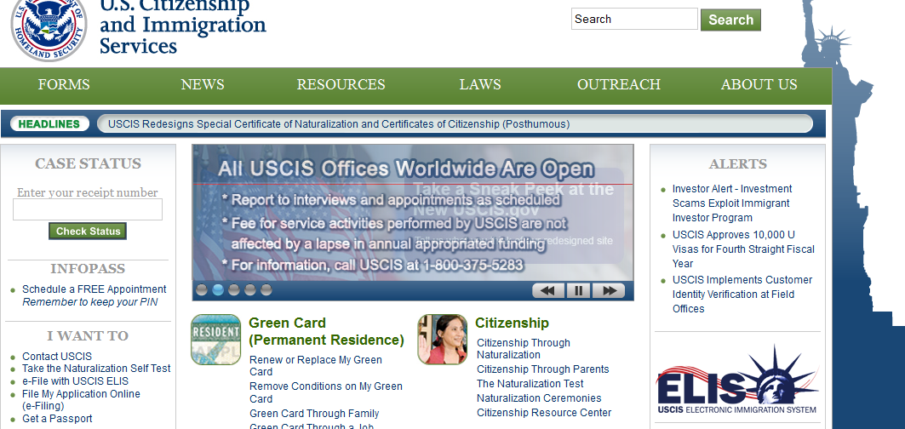Open the Citizenship section heading
The width and height of the screenshot is (905, 429).
pyautogui.click(x=512, y=323)
